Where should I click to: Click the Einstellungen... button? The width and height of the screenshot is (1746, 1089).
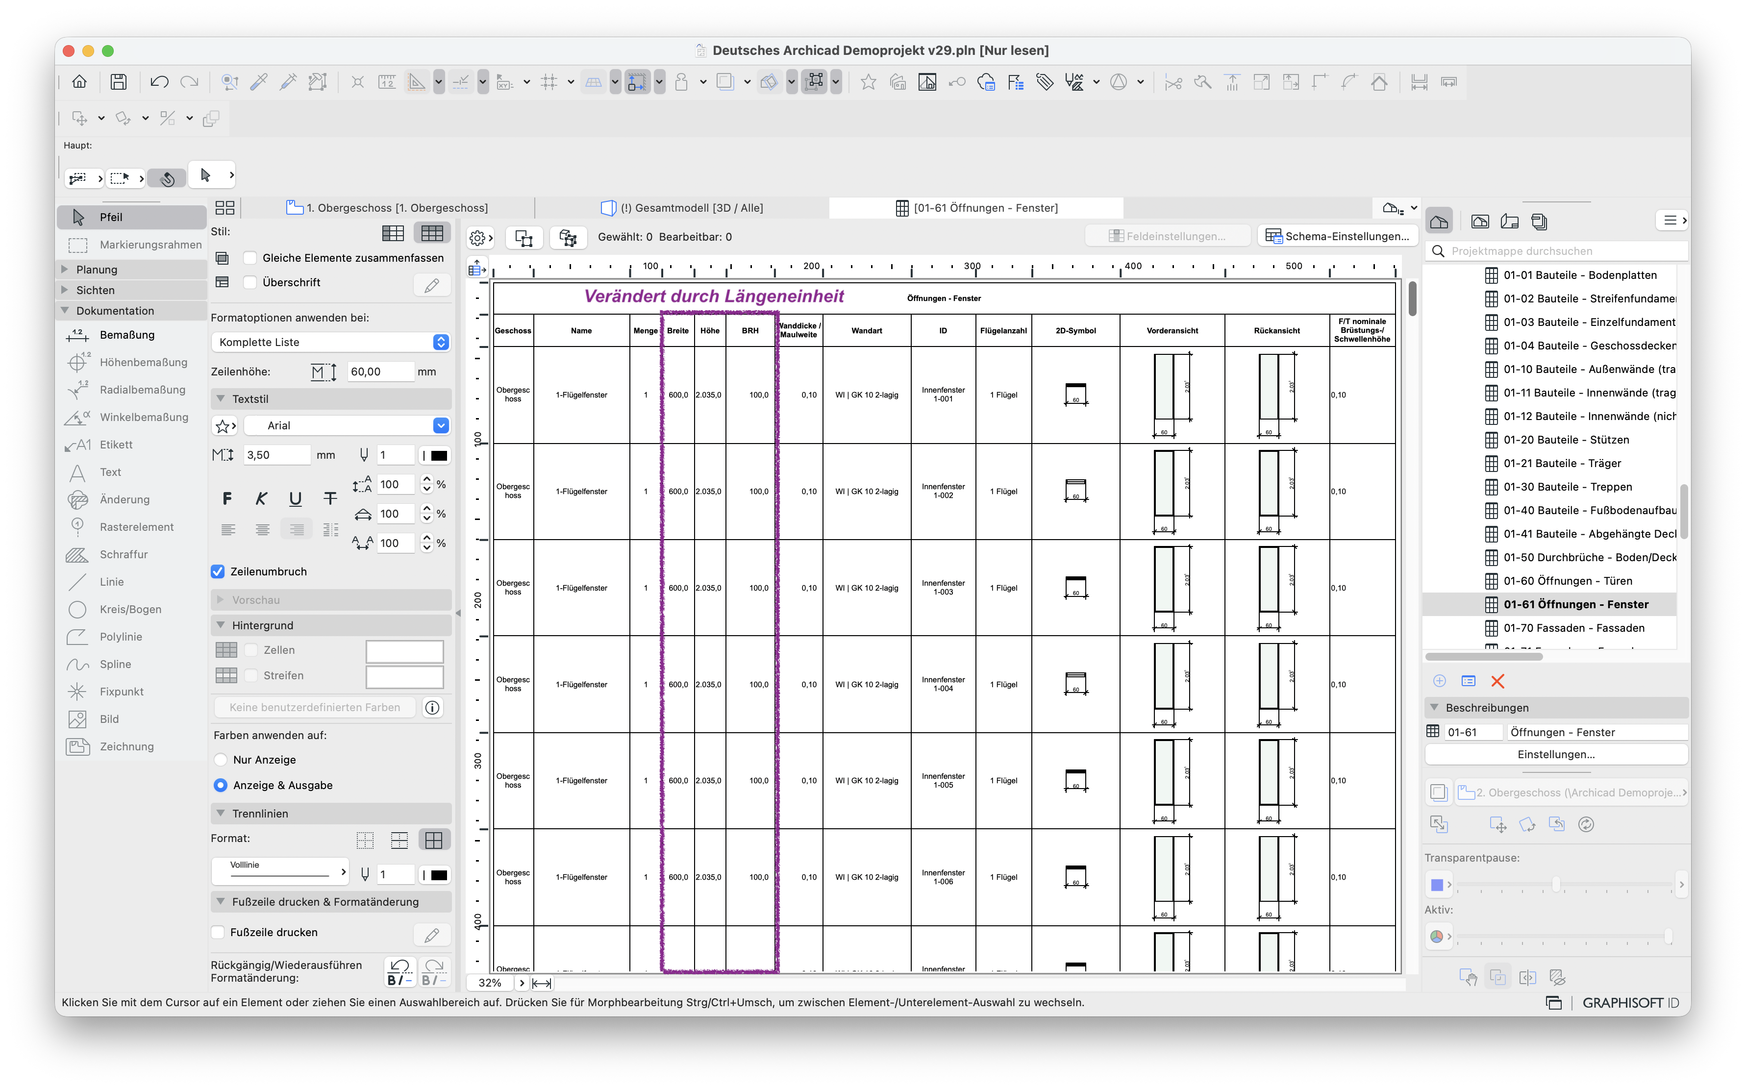coord(1556,755)
